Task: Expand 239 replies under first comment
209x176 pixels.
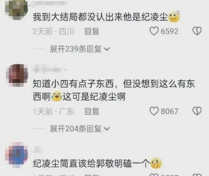Action: click(x=79, y=49)
